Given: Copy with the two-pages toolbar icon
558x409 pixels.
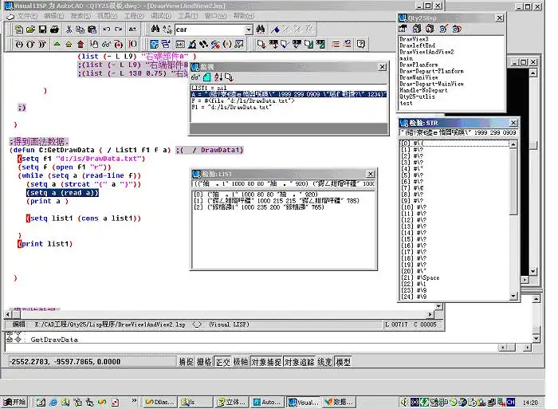Looking at the screenshot, I should (x=81, y=29).
